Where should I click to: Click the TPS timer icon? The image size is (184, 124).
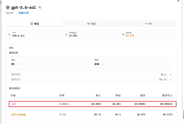tap(10, 35)
